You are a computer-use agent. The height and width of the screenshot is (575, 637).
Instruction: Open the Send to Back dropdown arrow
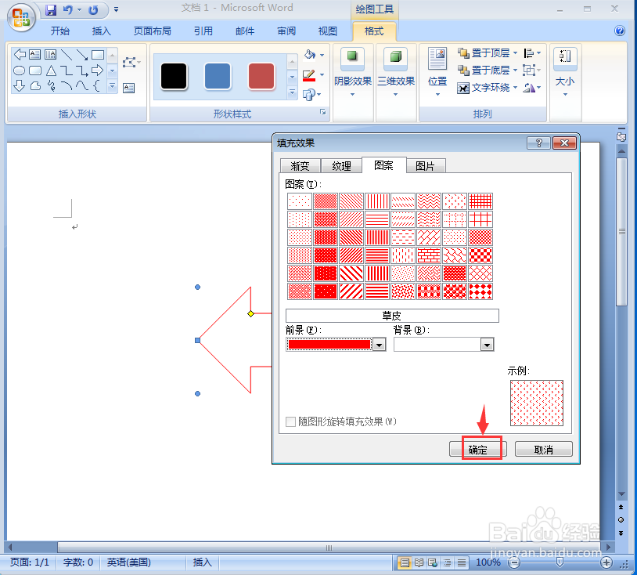pos(515,71)
